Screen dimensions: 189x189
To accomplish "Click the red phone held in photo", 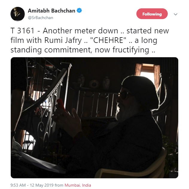I will click(x=61, y=104).
